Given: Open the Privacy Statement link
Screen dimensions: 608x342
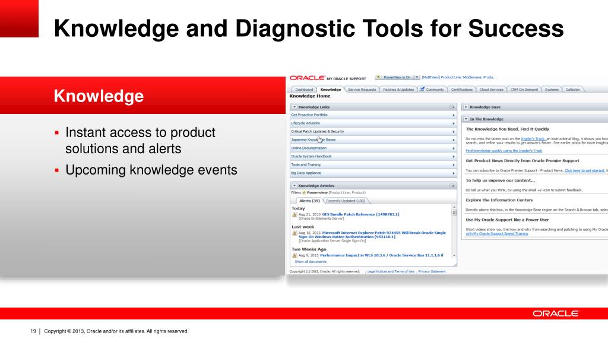Looking at the screenshot, I should point(432,271).
